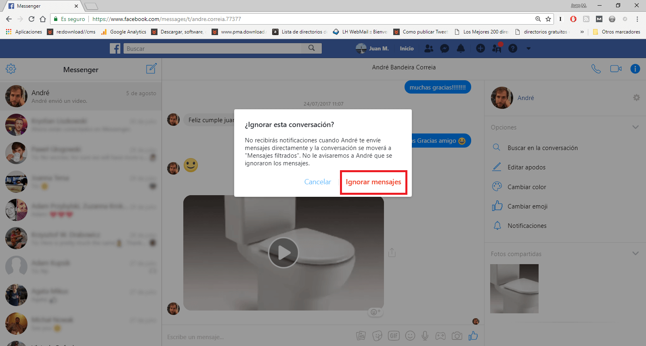The image size is (646, 346).
Task: Expand hidden bookmarks chevron
Action: pos(582,32)
